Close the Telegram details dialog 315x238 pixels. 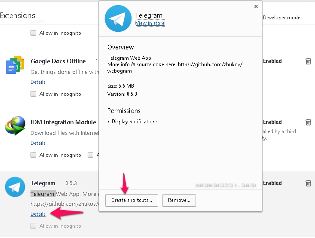(256, 6)
